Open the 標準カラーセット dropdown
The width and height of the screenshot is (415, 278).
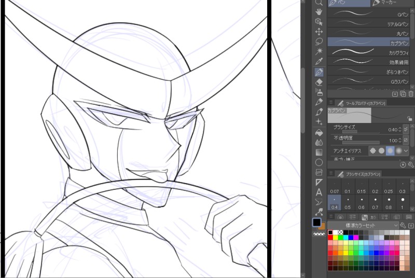click(363, 226)
